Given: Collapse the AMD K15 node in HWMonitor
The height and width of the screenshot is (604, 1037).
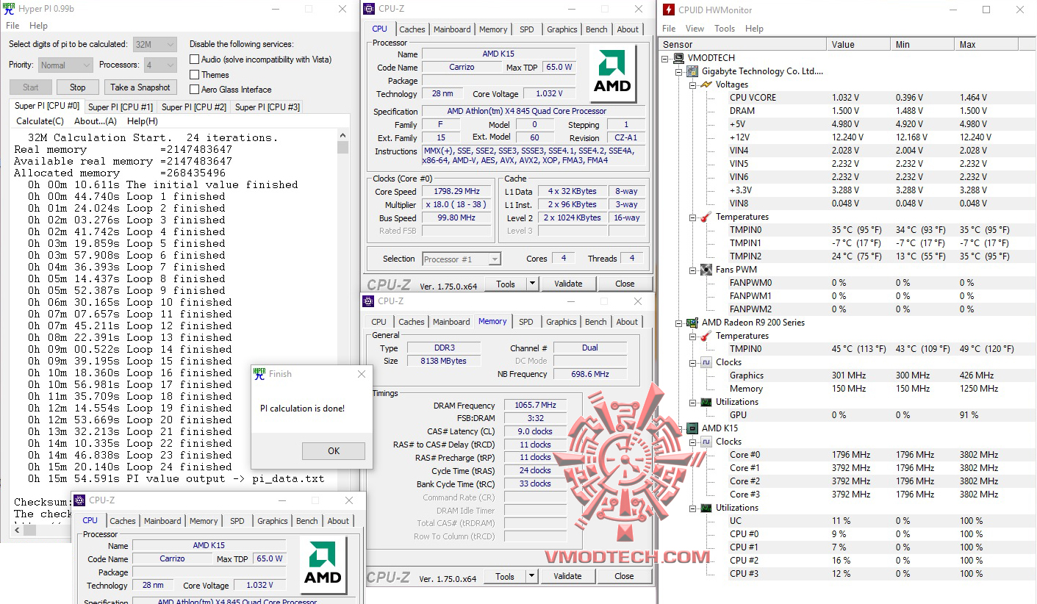Looking at the screenshot, I should [678, 428].
